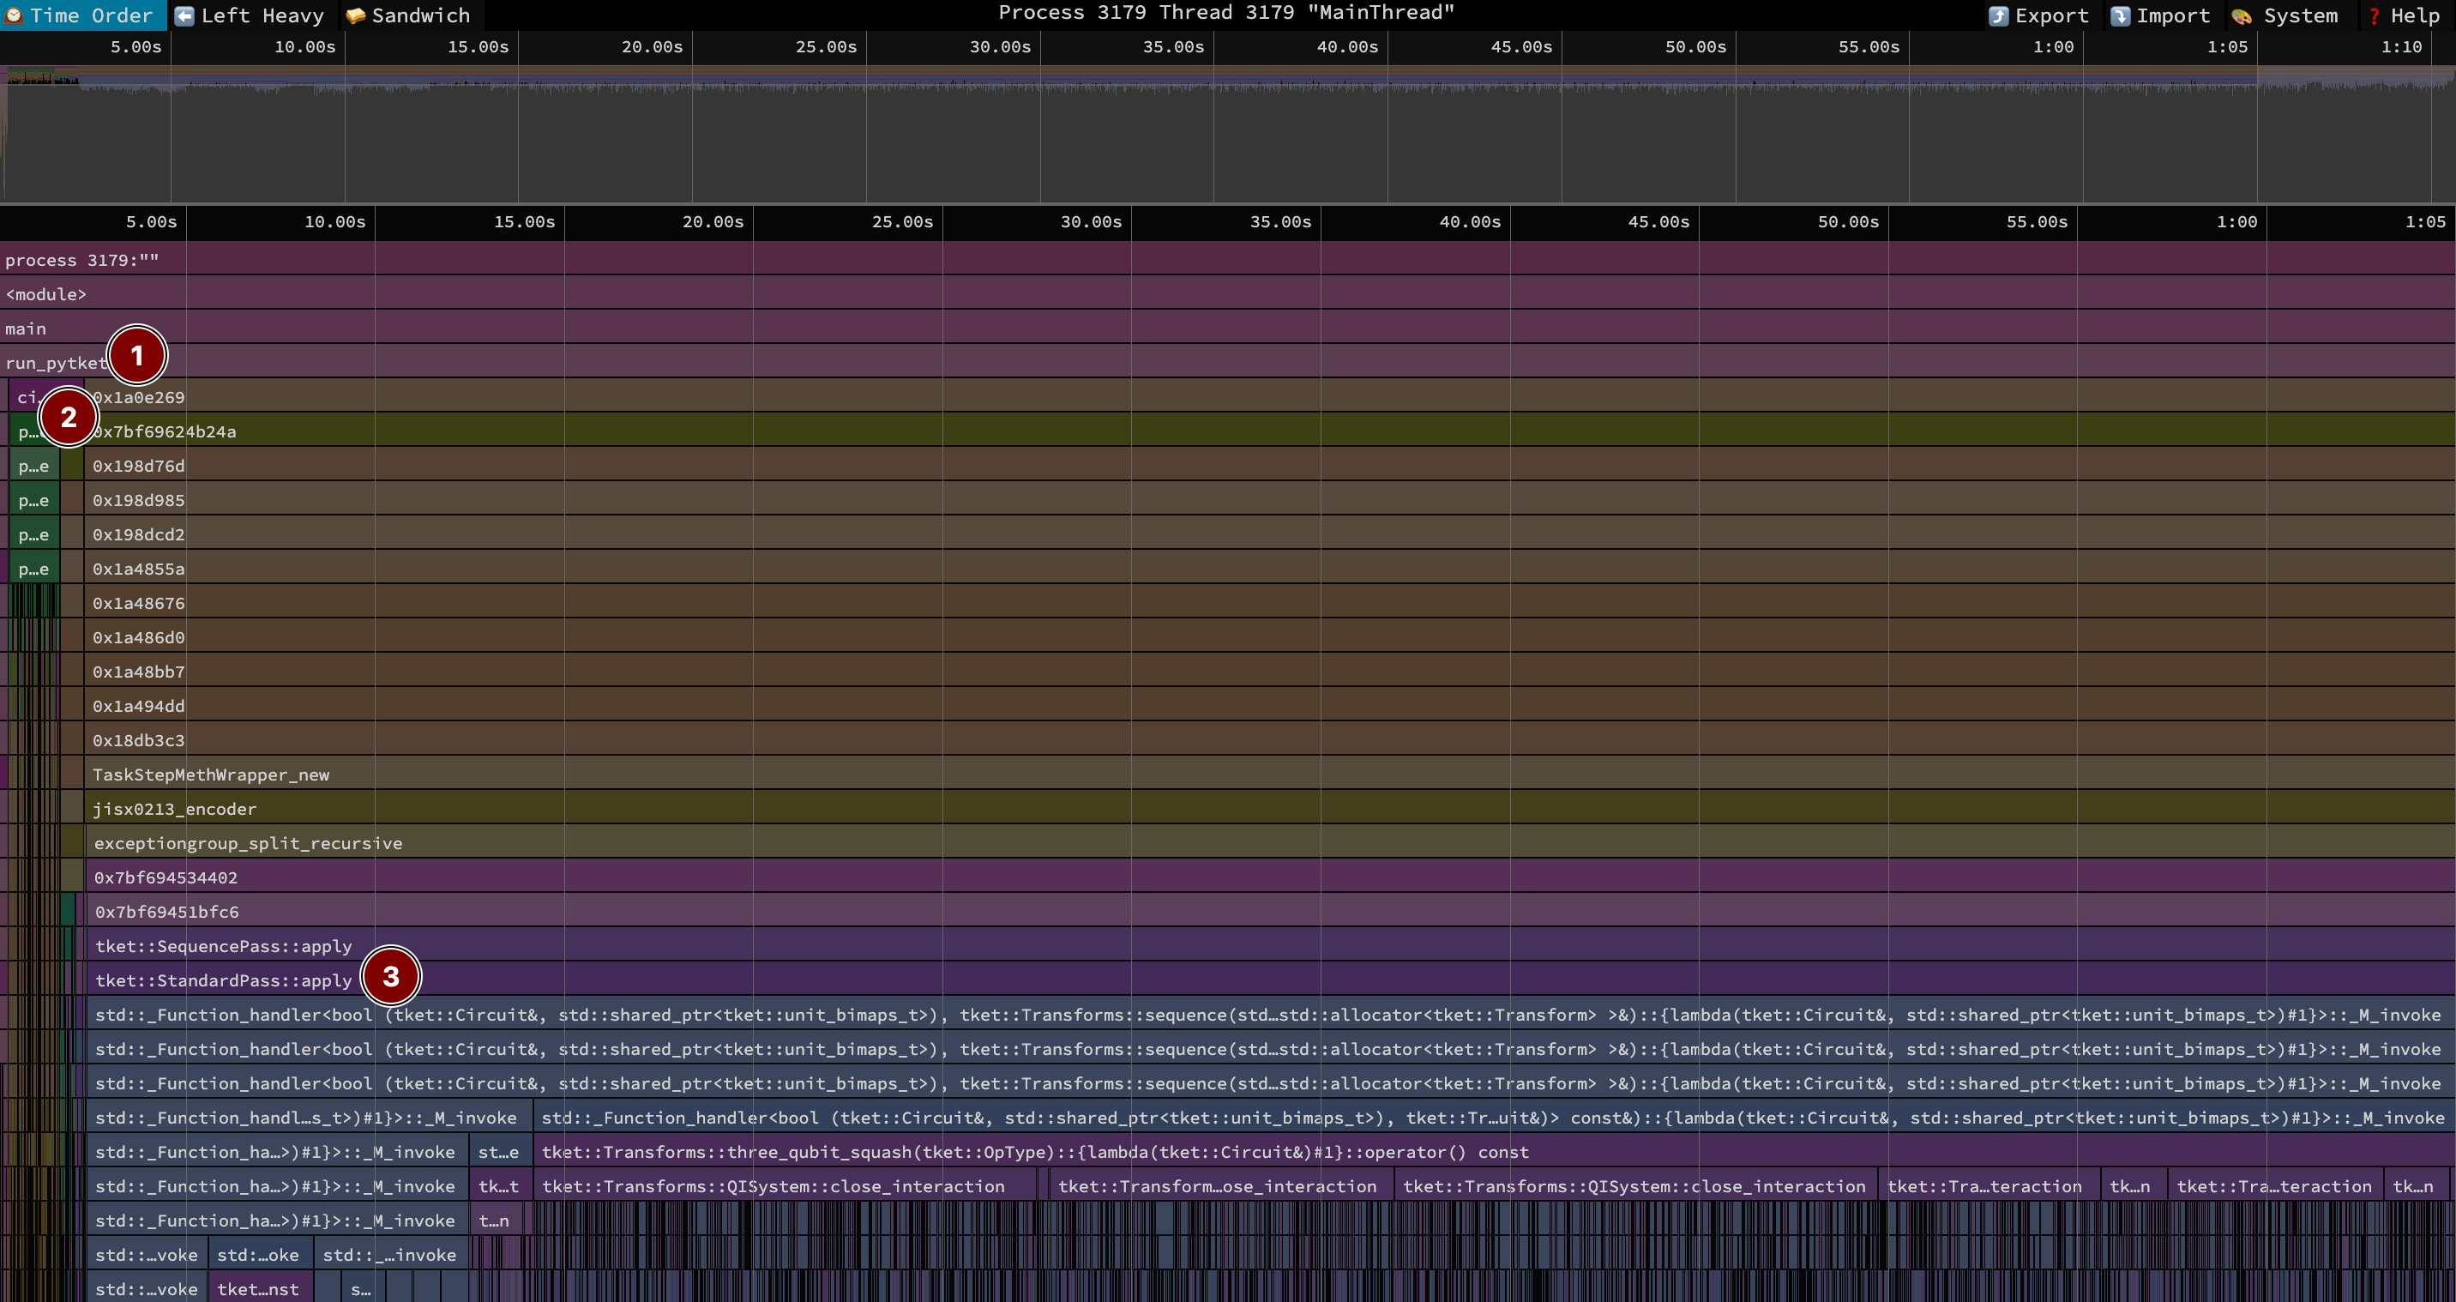Click the Help question mark icon
The height and width of the screenshot is (1302, 2456).
point(2374,16)
